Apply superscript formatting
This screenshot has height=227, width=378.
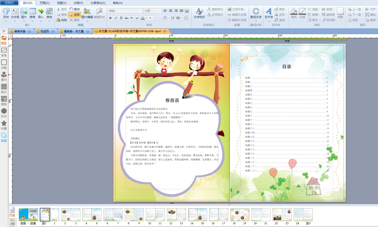[x=137, y=18]
